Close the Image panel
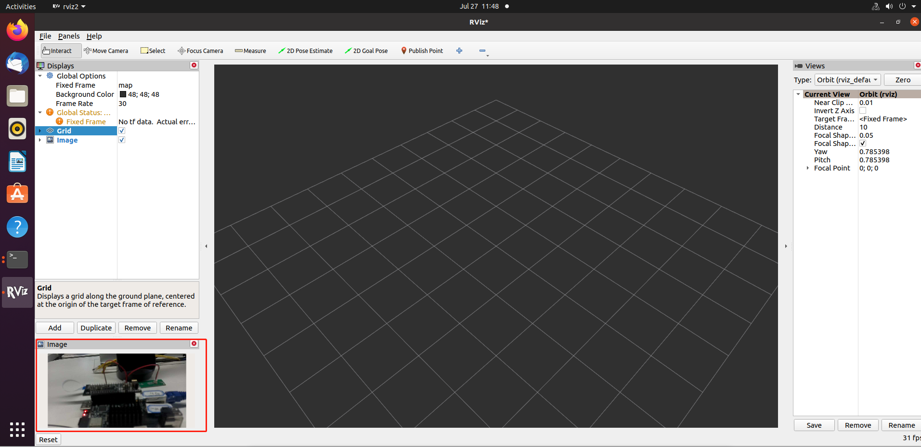This screenshot has width=921, height=447. [194, 343]
